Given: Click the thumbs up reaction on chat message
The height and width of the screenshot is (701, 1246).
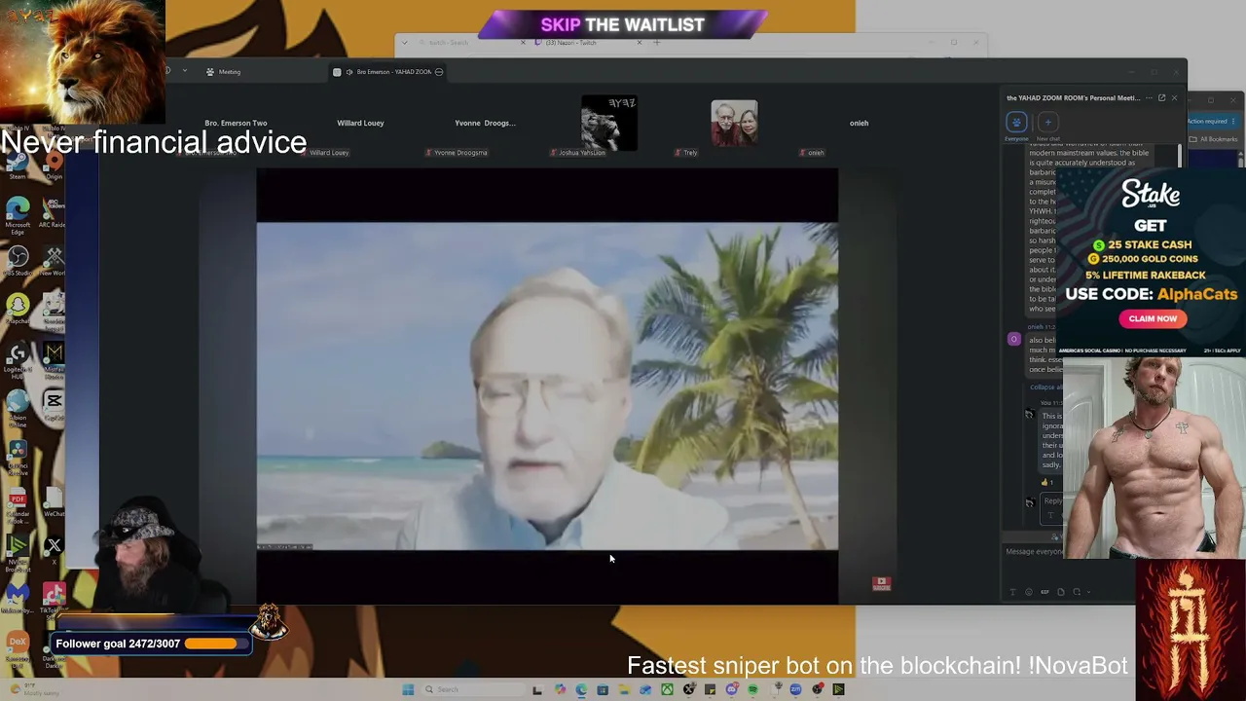Looking at the screenshot, I should coord(1047,482).
